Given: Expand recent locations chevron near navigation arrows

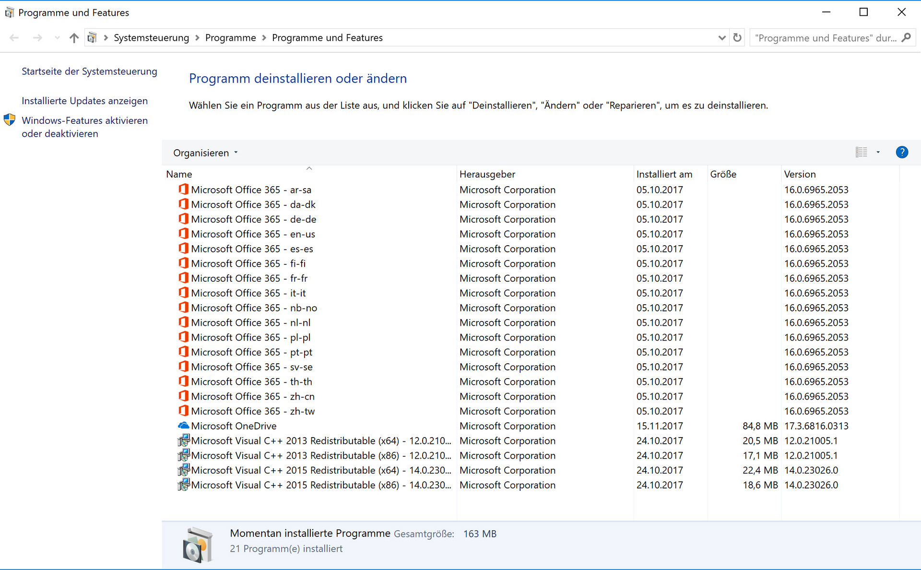Looking at the screenshot, I should [x=57, y=38].
